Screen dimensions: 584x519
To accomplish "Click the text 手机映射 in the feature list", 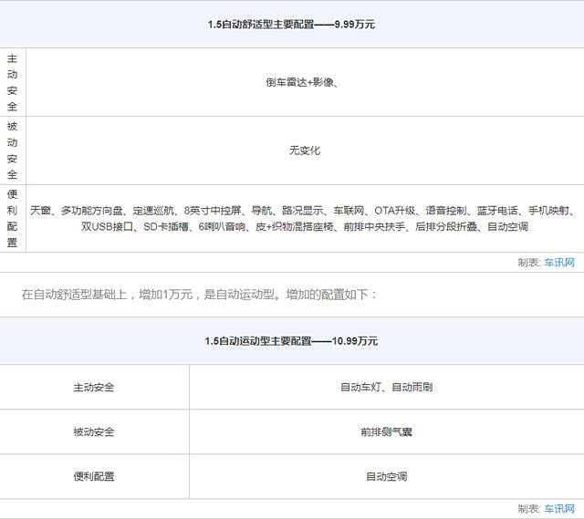I will pyautogui.click(x=547, y=211).
